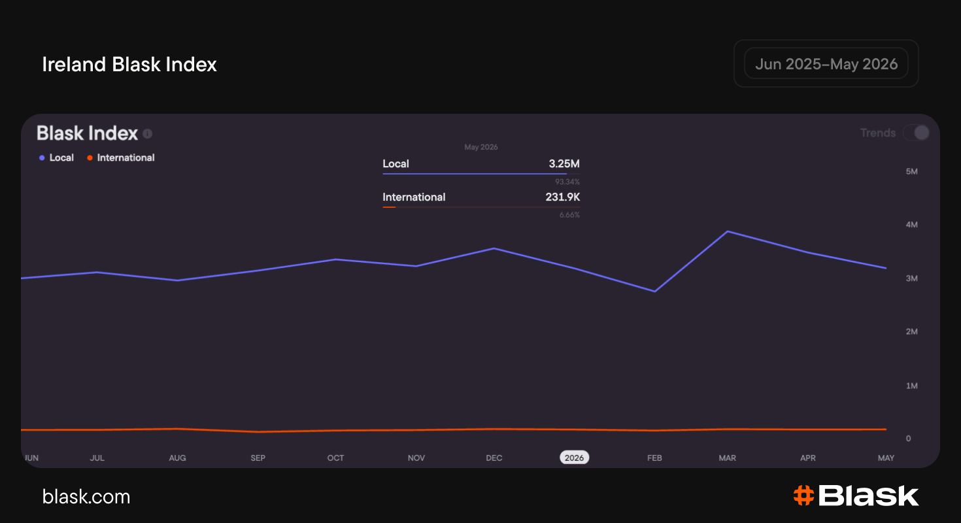Viewport: 961px width, 523px height.
Task: Open the Jun 2025–May 2026 date range picker
Action: 826,63
